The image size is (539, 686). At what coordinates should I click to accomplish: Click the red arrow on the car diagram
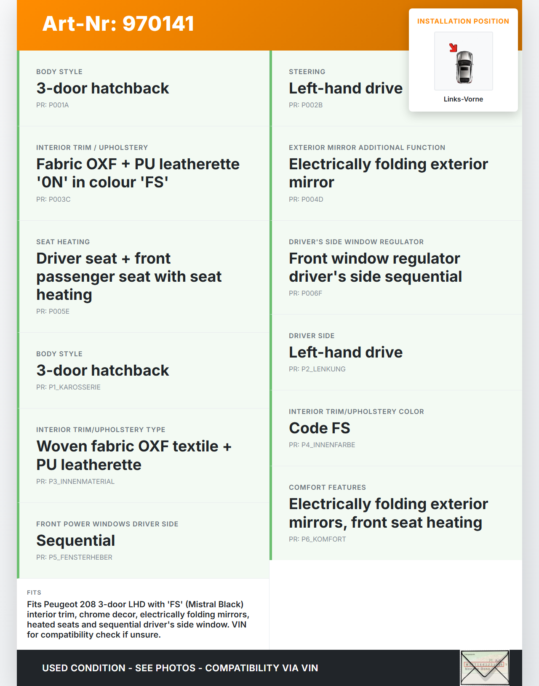tap(453, 48)
